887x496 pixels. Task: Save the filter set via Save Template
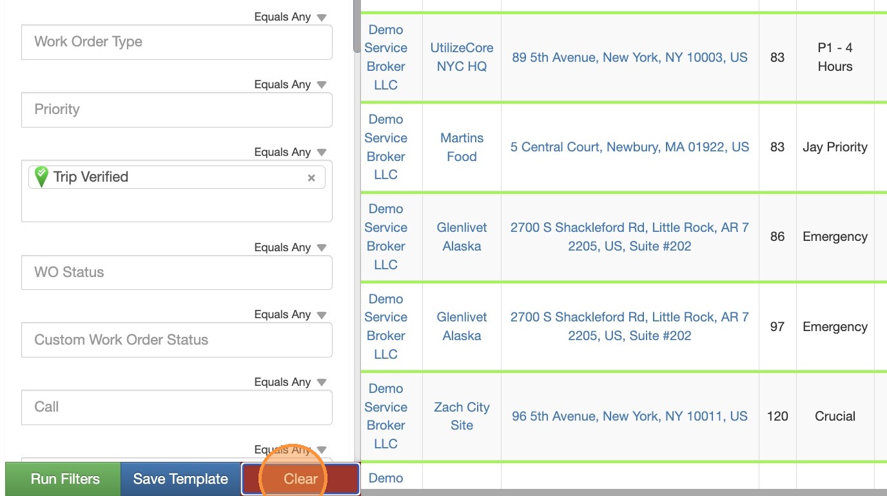180,479
